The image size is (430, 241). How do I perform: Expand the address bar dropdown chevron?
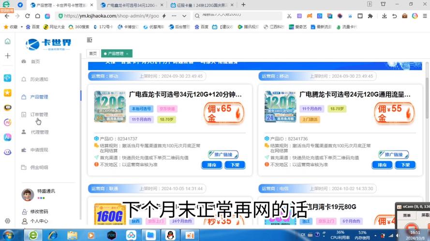point(184,16)
